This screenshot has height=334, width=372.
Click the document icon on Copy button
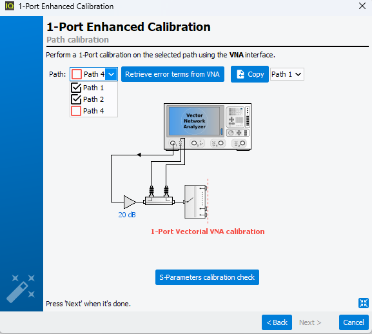tap(240, 74)
